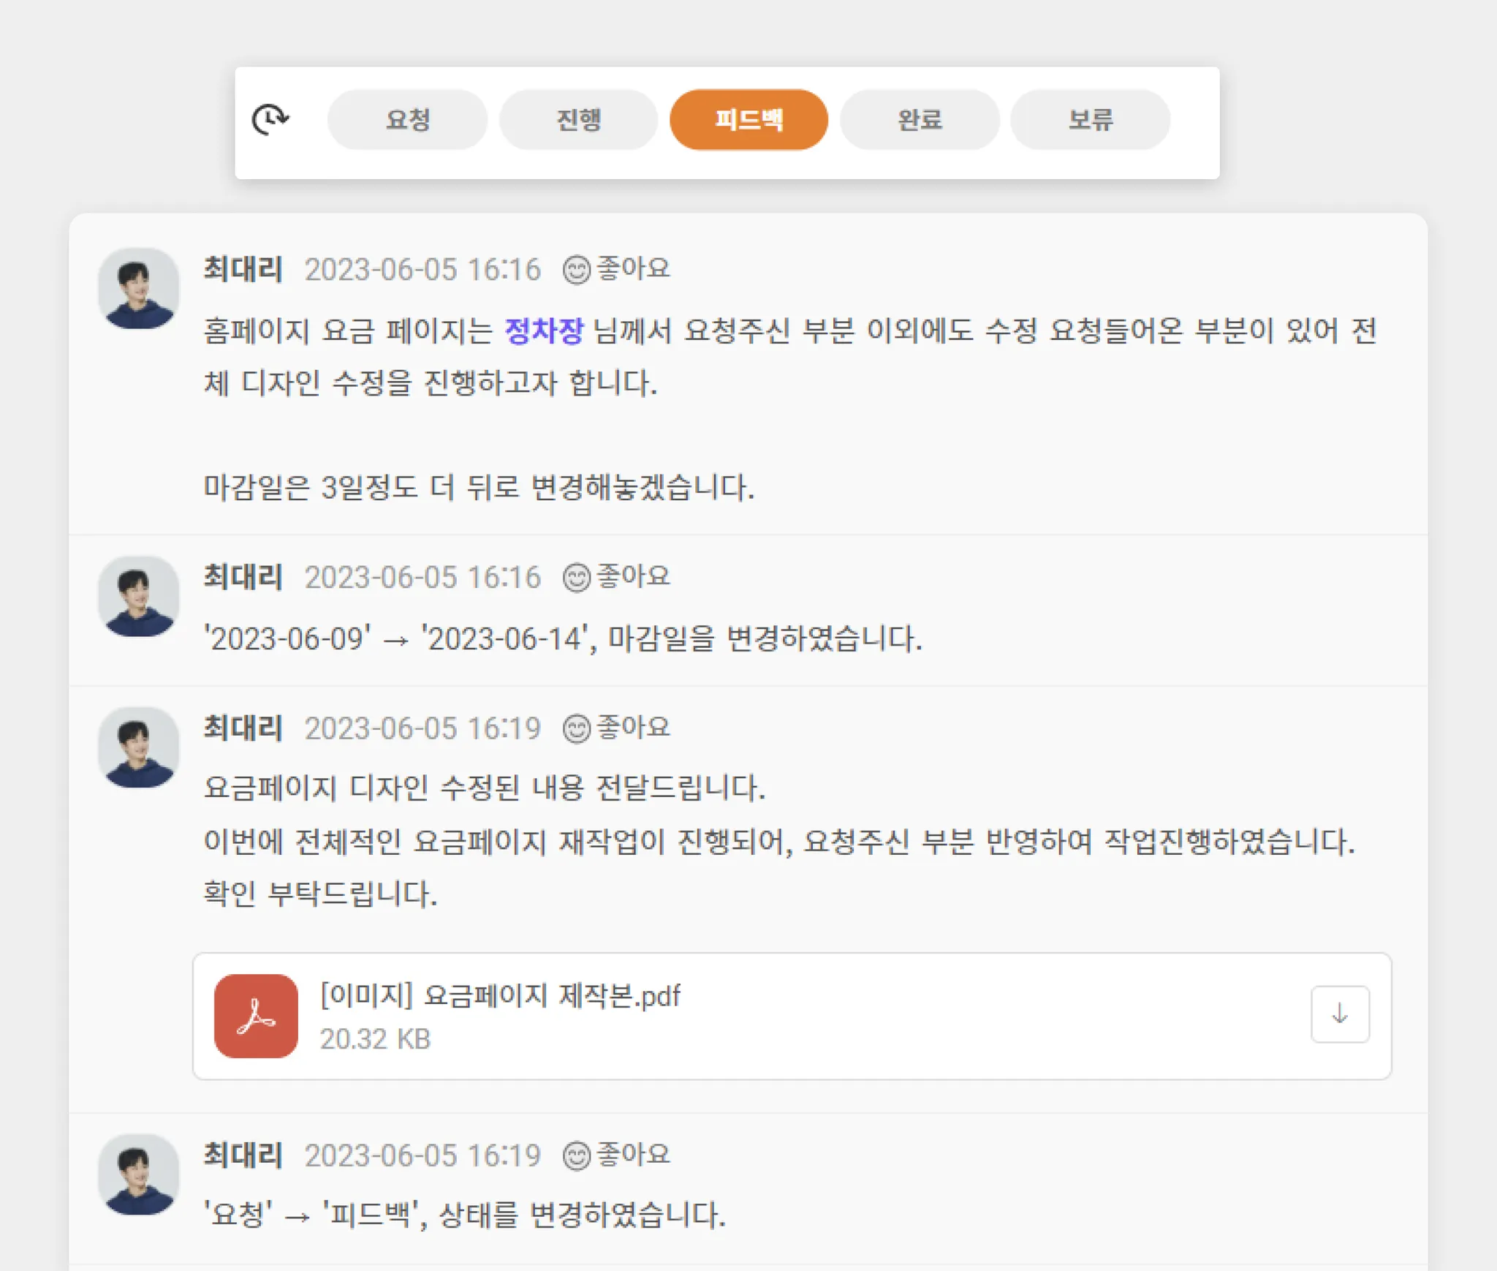Viewport: 1497px width, 1271px height.
Task: Open the [이미지] 요금페이지 제작본.pdf filename
Action: [x=500, y=995]
